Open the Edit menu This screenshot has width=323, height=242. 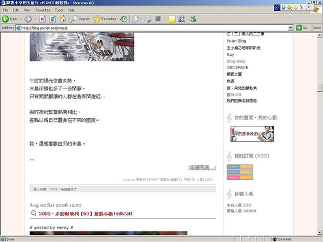(16, 10)
